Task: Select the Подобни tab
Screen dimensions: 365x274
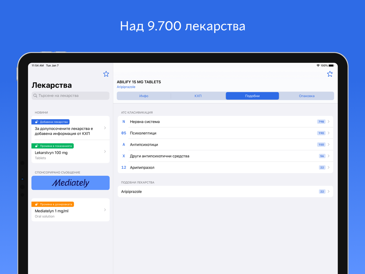Action: click(252, 96)
